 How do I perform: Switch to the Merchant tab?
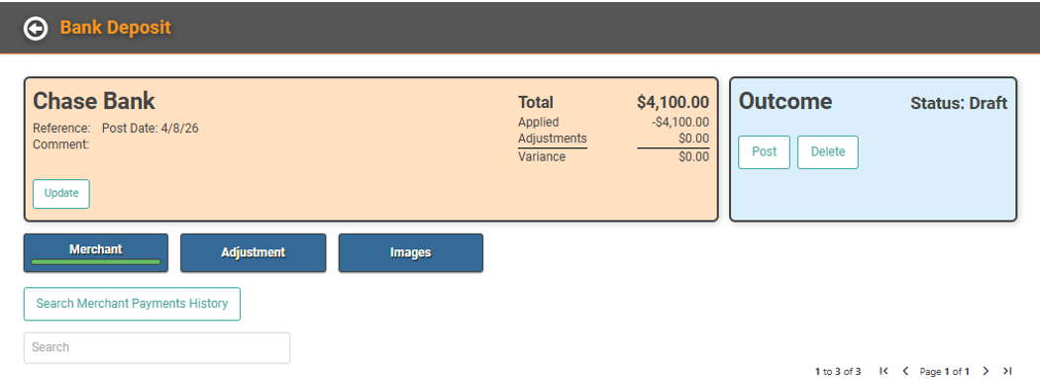(96, 252)
